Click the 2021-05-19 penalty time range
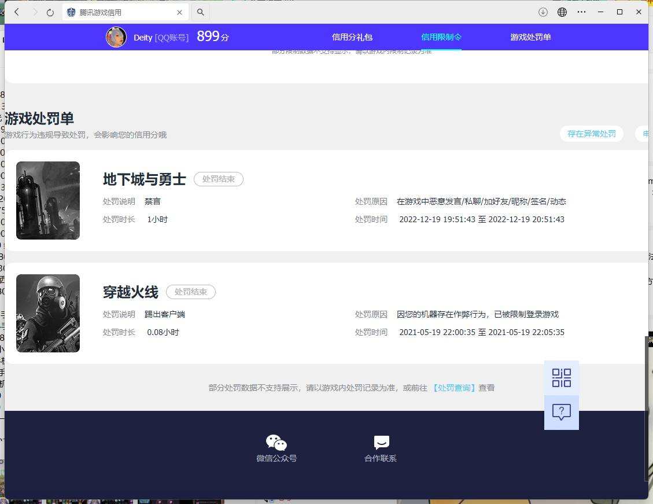This screenshot has height=504, width=653. tap(482, 332)
